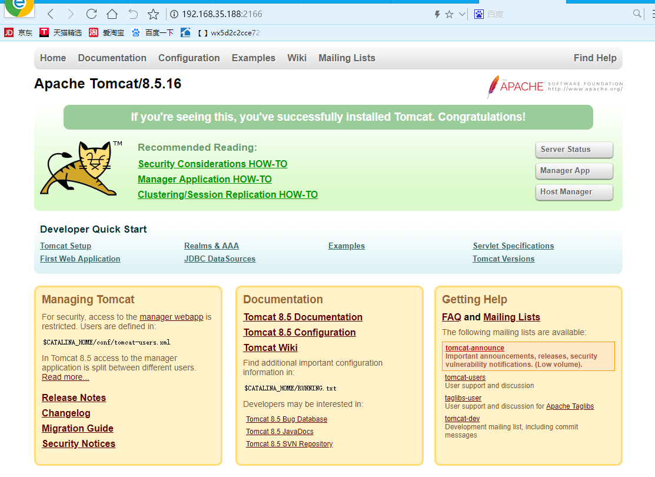Viewport: 655px width, 477px height.
Task: Open the browser home page icon
Action: (x=112, y=14)
